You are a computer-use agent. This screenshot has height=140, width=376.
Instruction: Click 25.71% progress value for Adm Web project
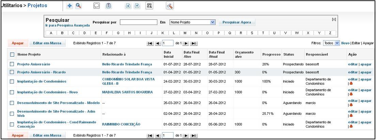coord(268,114)
